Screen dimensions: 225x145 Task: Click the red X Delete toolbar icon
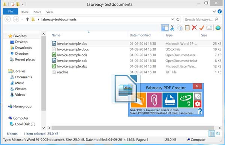coord(194,28)
